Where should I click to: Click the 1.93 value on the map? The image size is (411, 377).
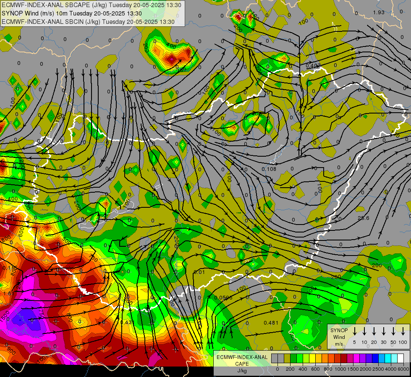point(379,12)
